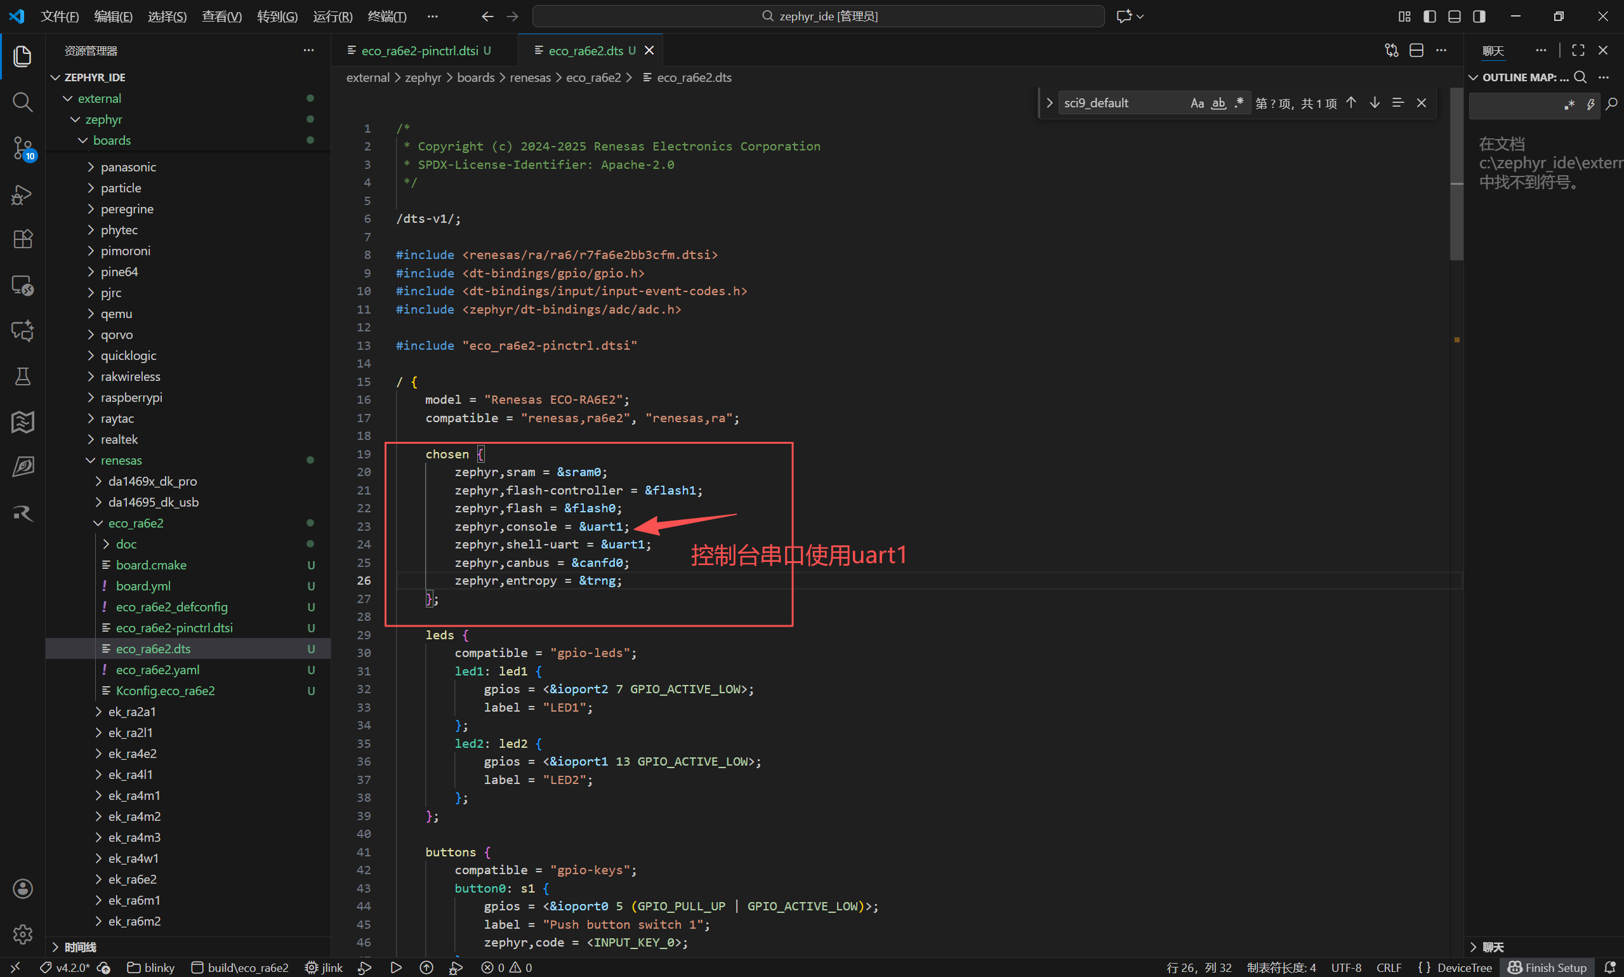The width and height of the screenshot is (1624, 977).
Task: Open the 运行(R) menu
Action: tap(333, 17)
